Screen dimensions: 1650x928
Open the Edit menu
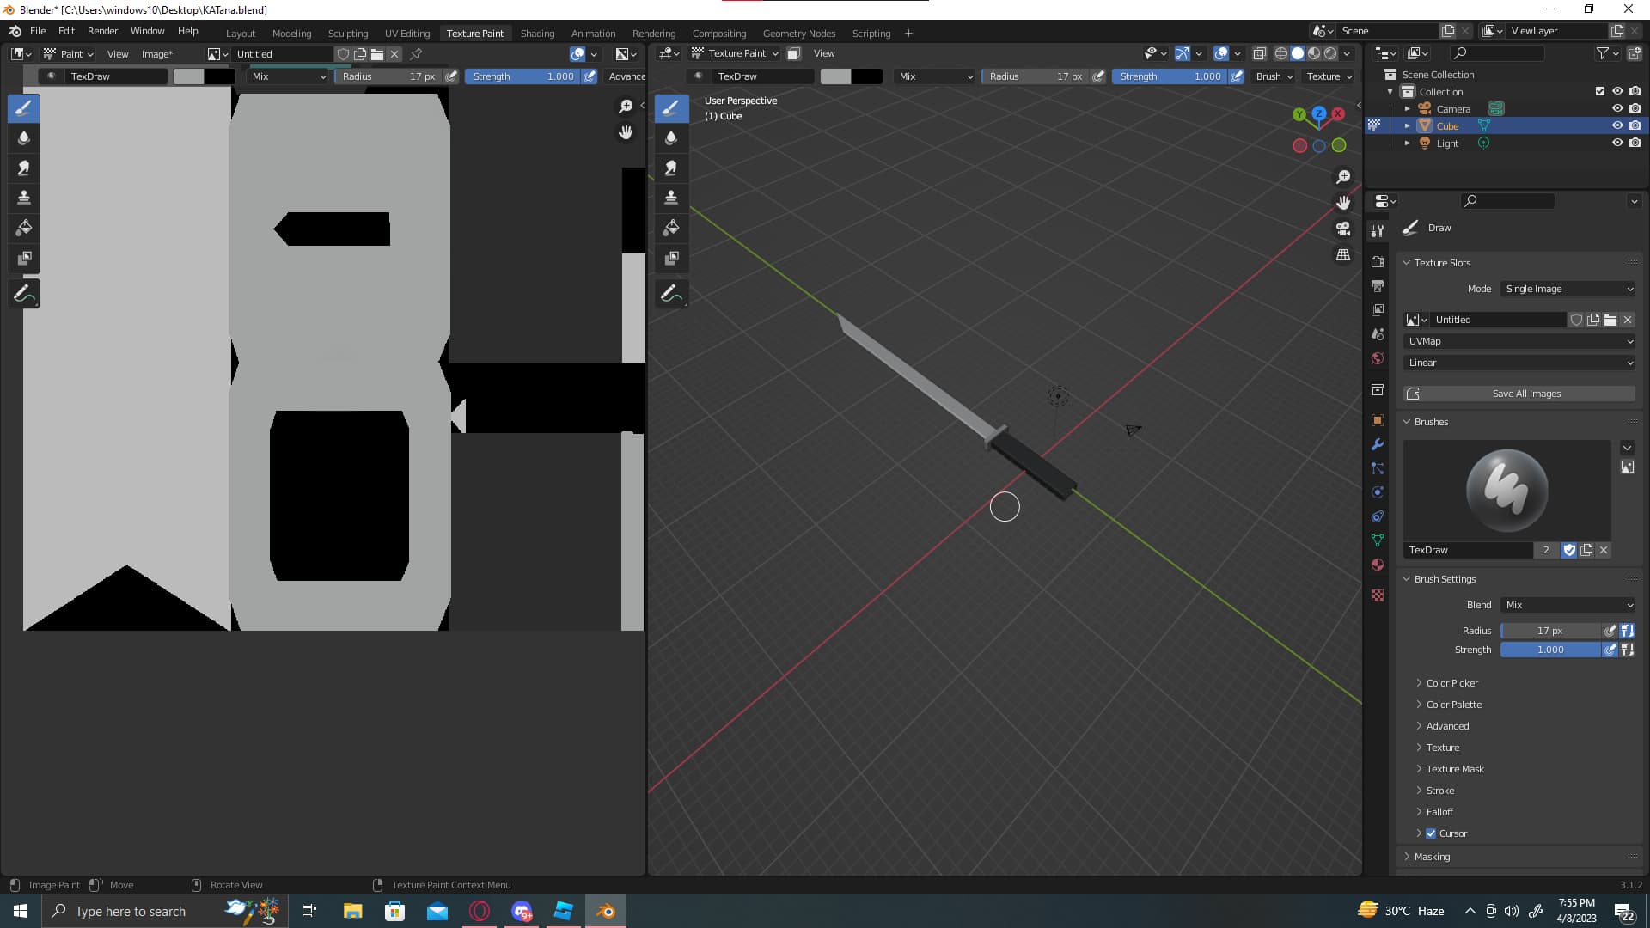[66, 31]
